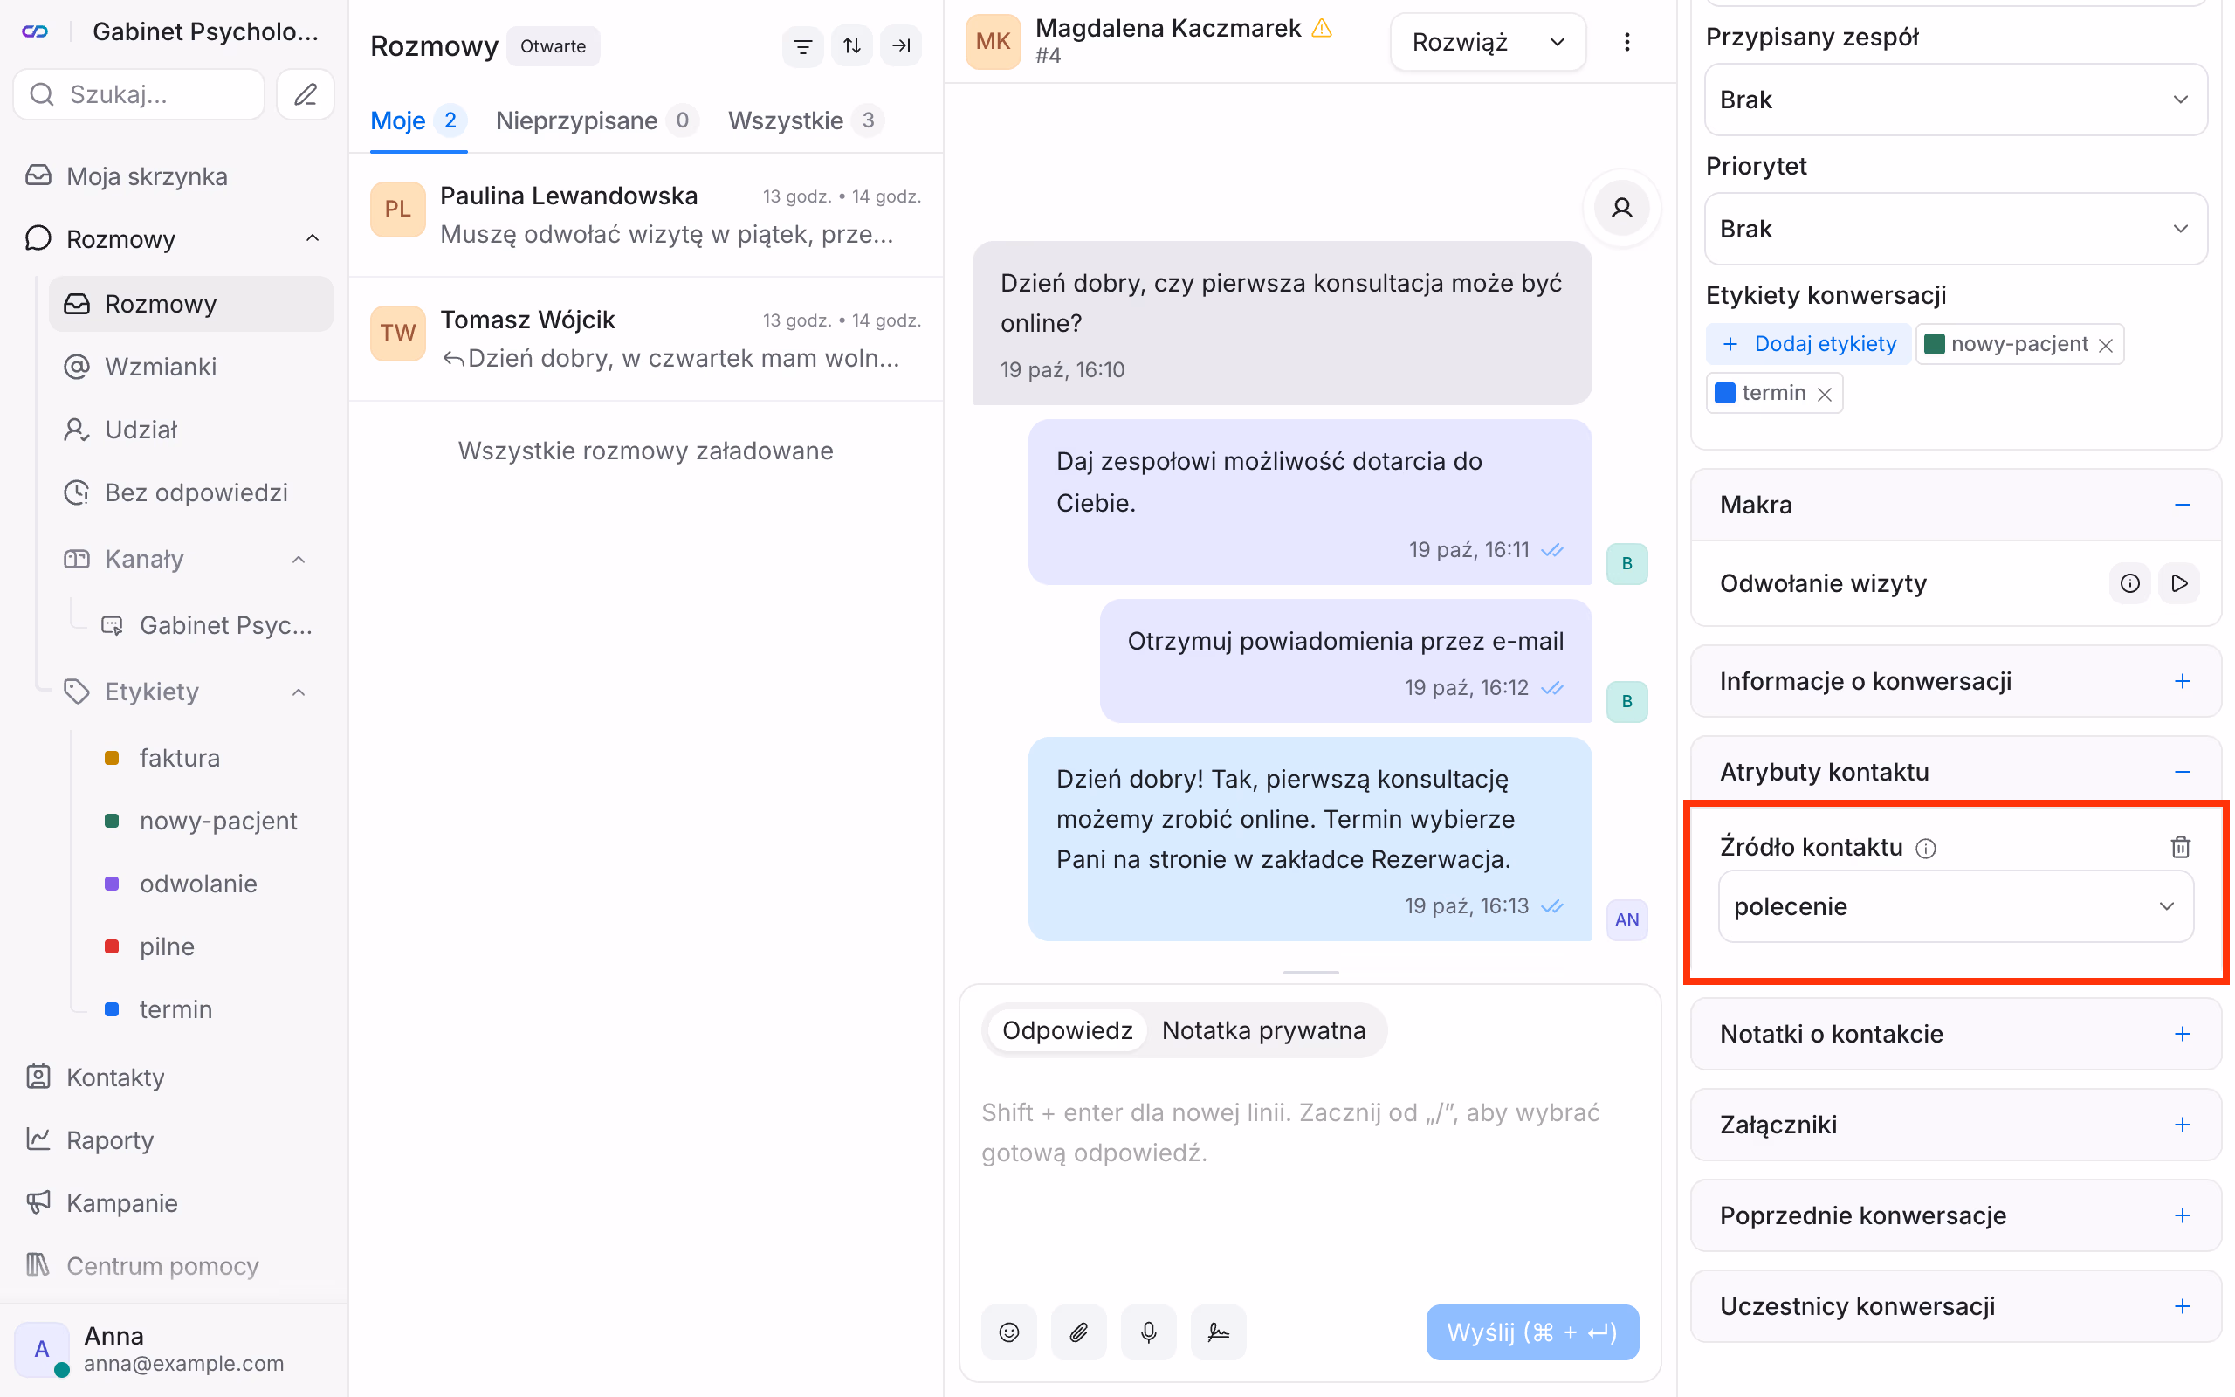Open Anna user profile menu
This screenshot has width=2235, height=1397.
tap(174, 1349)
